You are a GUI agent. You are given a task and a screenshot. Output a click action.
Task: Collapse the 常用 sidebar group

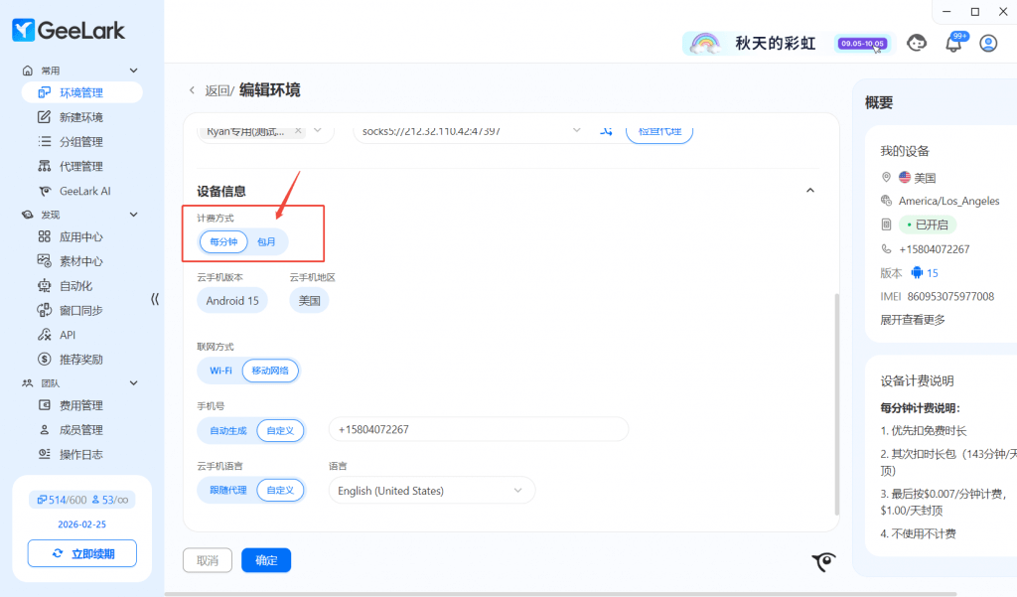134,71
